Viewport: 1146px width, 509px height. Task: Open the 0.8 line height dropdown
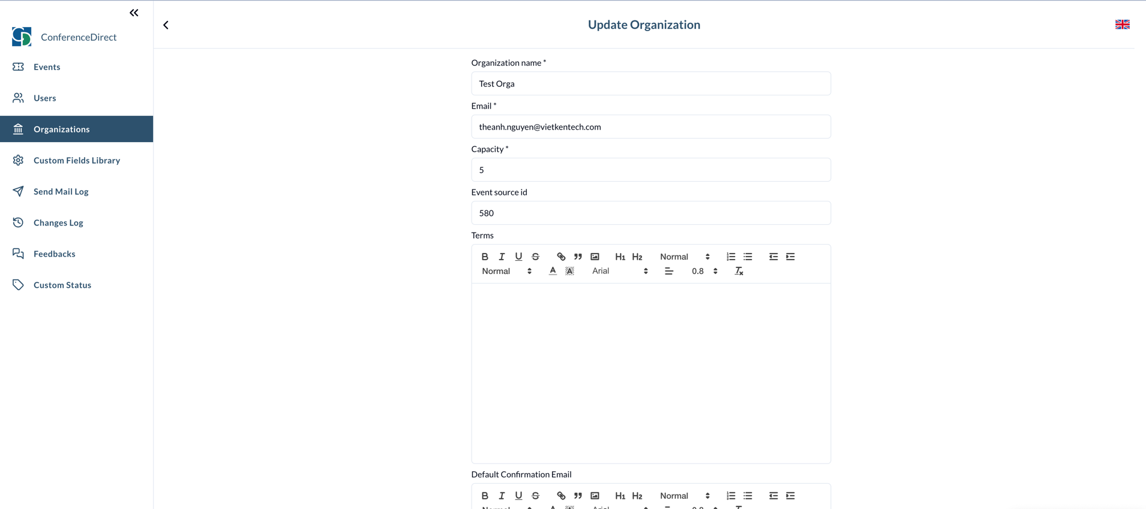click(x=704, y=271)
